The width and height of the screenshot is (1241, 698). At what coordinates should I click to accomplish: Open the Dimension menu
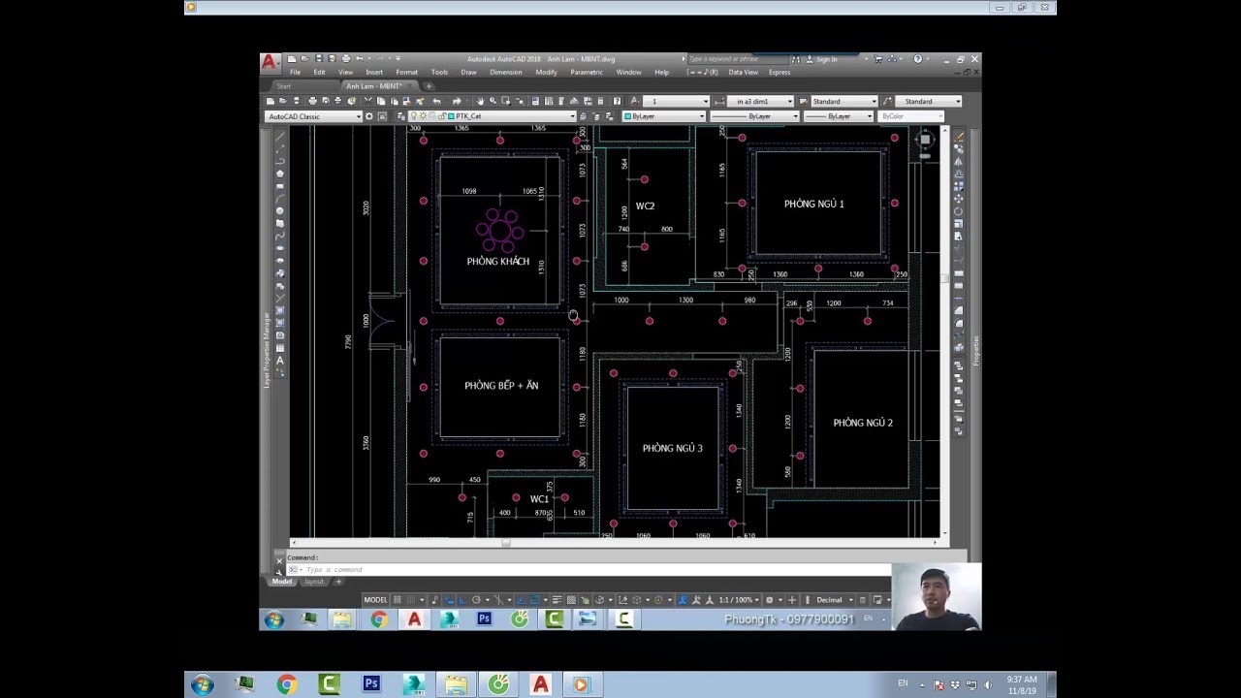tap(506, 72)
